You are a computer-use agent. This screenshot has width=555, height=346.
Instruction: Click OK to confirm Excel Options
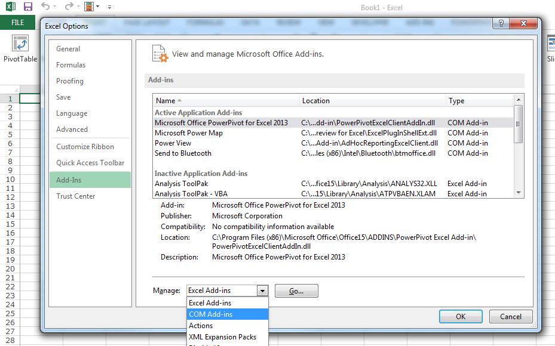pos(461,316)
